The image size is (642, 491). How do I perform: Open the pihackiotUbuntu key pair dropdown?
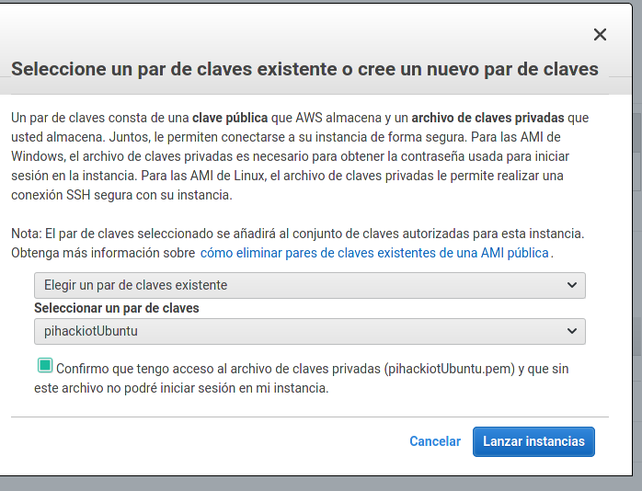(310, 331)
